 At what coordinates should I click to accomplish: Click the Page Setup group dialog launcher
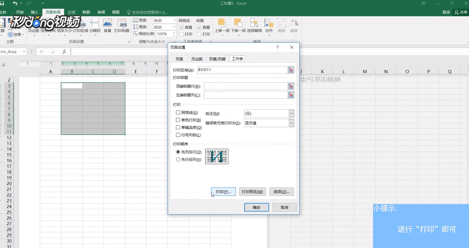(129, 42)
